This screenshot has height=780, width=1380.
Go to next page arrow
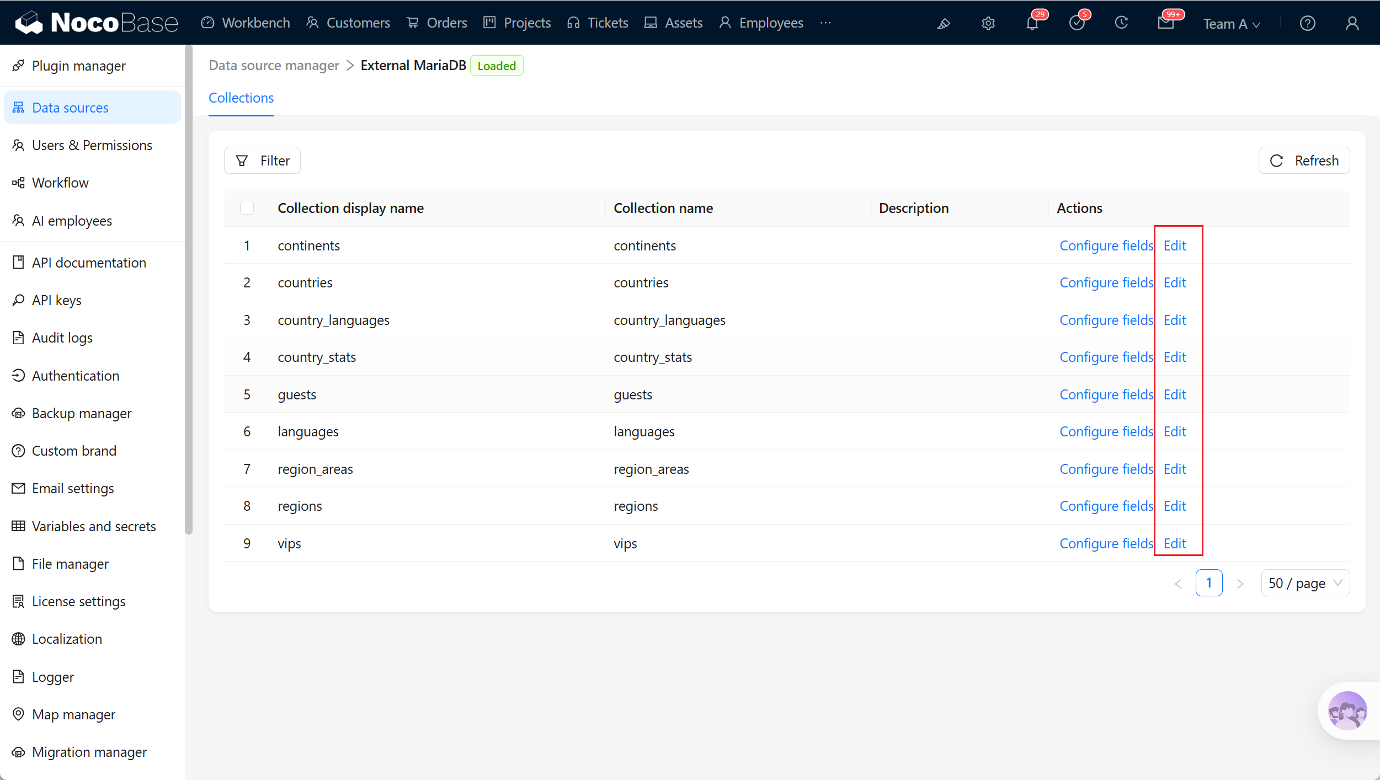point(1240,584)
